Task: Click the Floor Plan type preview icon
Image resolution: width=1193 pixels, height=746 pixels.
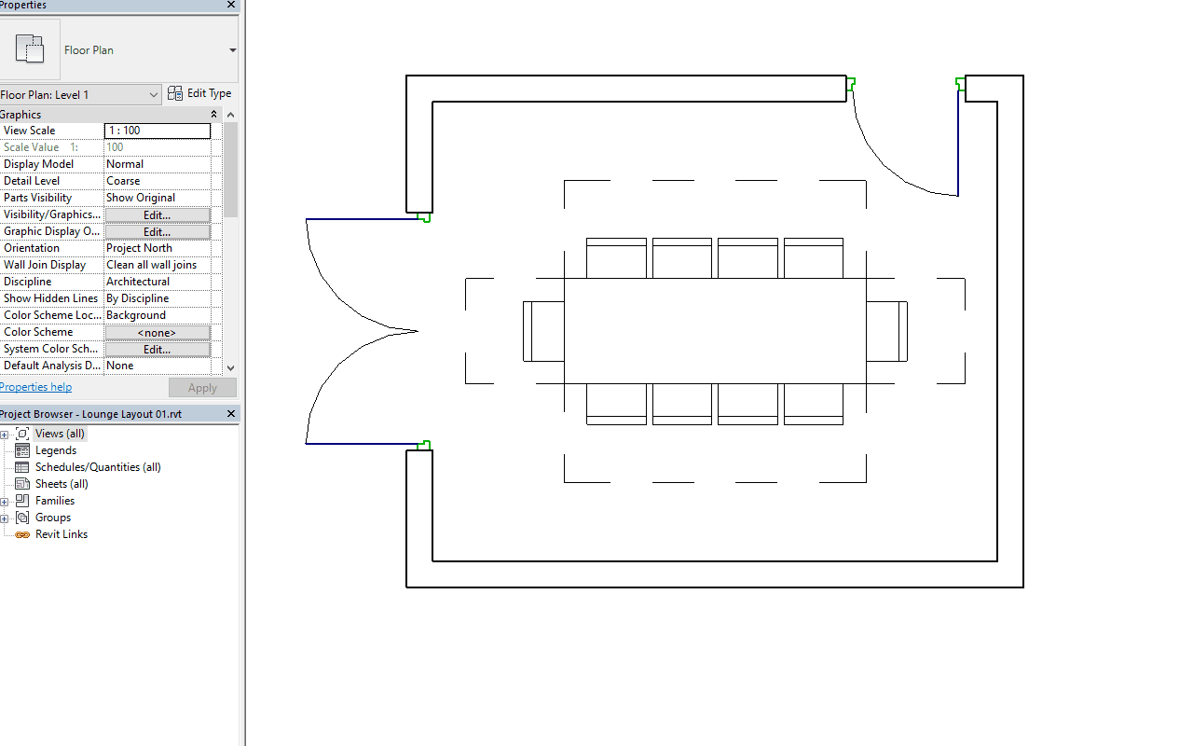Action: pos(31,48)
